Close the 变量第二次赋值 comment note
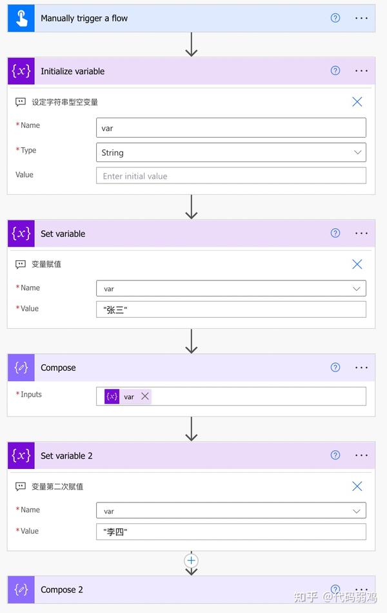Image resolution: width=387 pixels, height=613 pixels. point(357,486)
